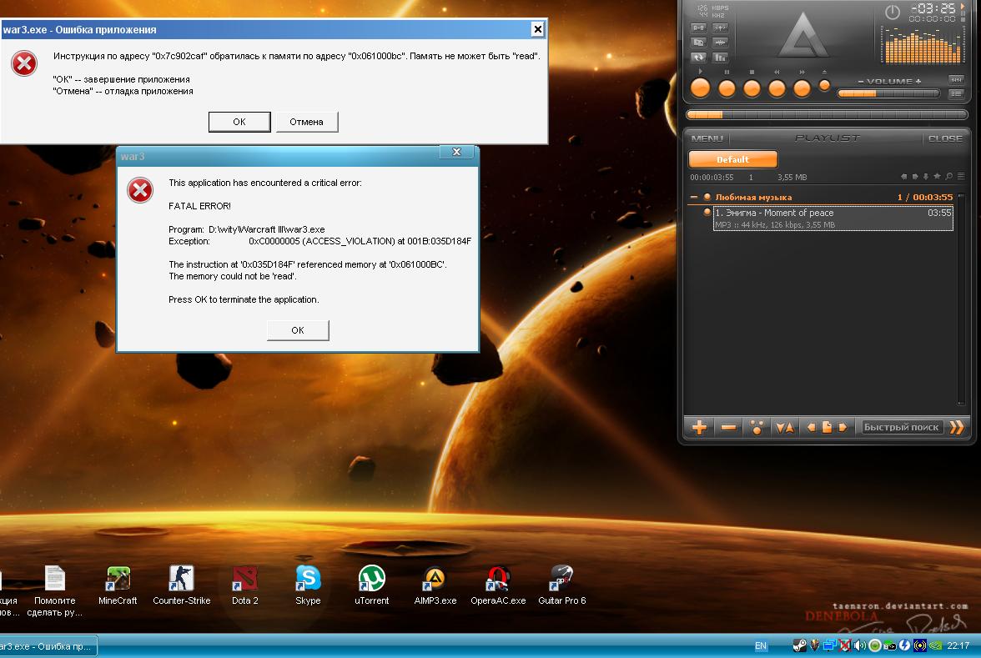Click OK in the war3 FATAL ERROR dialog

tap(298, 330)
